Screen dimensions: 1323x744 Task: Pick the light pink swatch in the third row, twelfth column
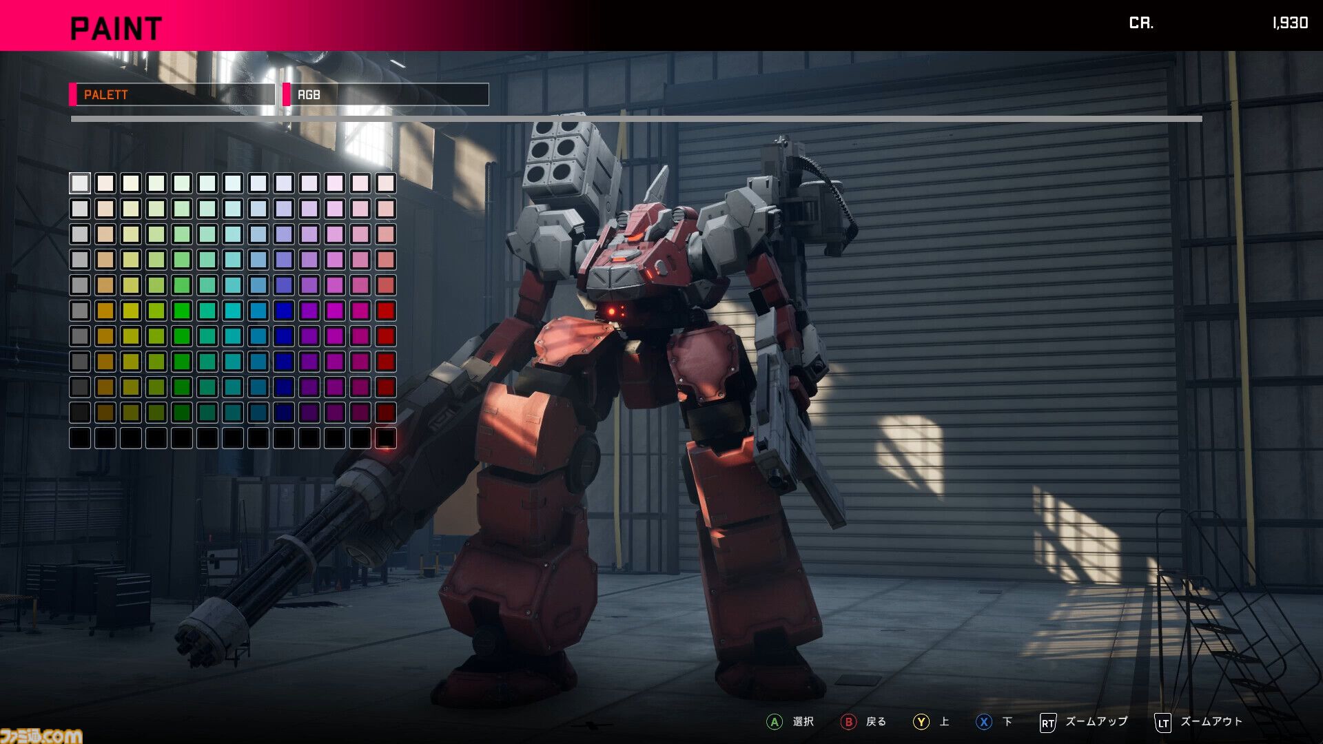point(360,234)
